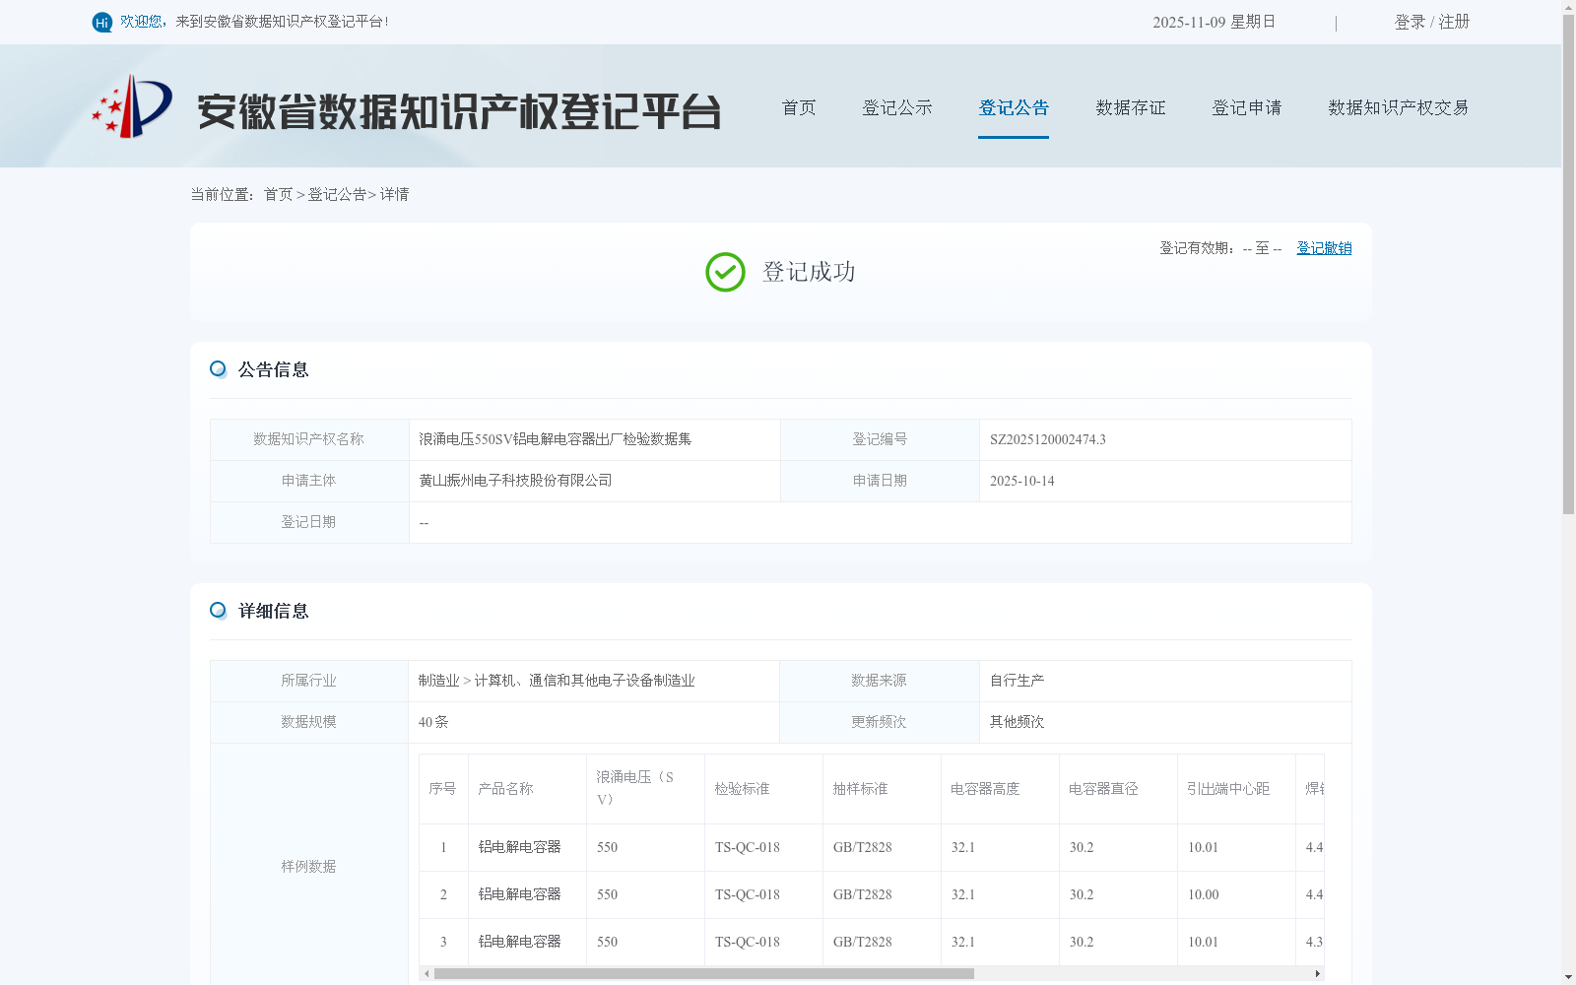This screenshot has width=1576, height=985.
Task: Click the registration number SZ2025120002474.3
Action: pyautogui.click(x=1048, y=439)
